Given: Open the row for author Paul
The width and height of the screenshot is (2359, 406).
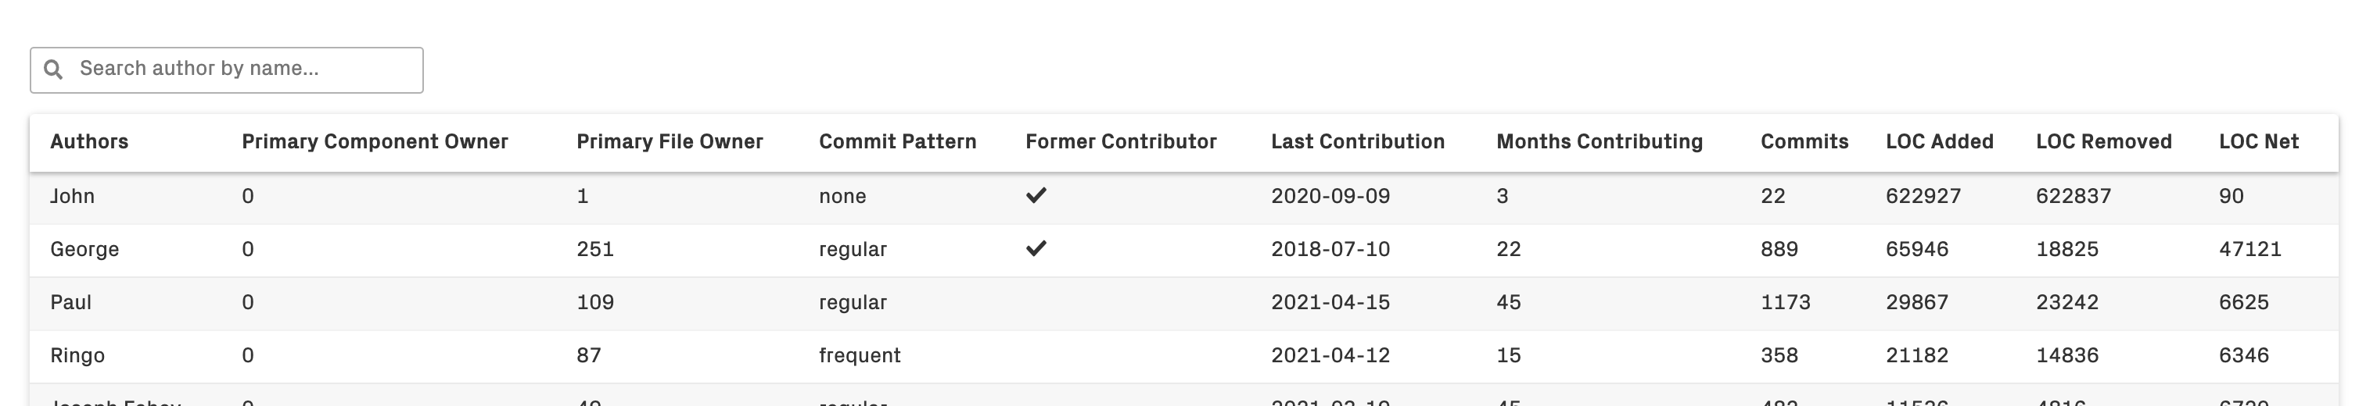Looking at the screenshot, I should (x=70, y=303).
